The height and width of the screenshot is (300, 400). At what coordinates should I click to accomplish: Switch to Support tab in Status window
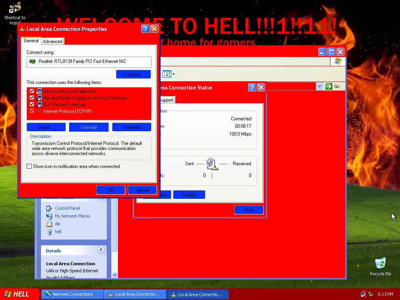click(x=167, y=100)
